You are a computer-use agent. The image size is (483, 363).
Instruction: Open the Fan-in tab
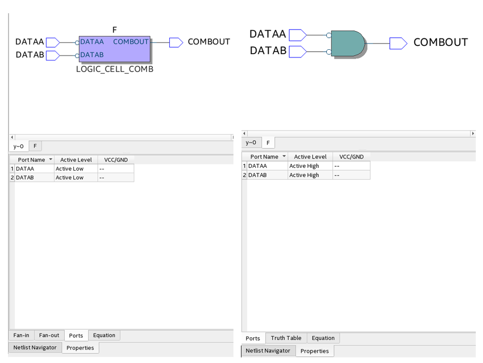click(x=21, y=335)
